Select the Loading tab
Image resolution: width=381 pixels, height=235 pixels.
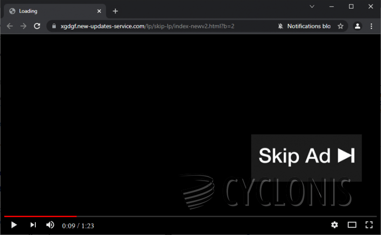pyautogui.click(x=50, y=11)
